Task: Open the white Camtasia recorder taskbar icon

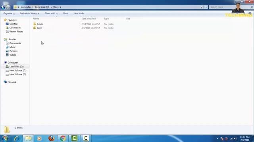Action: pyautogui.click(x=86, y=138)
